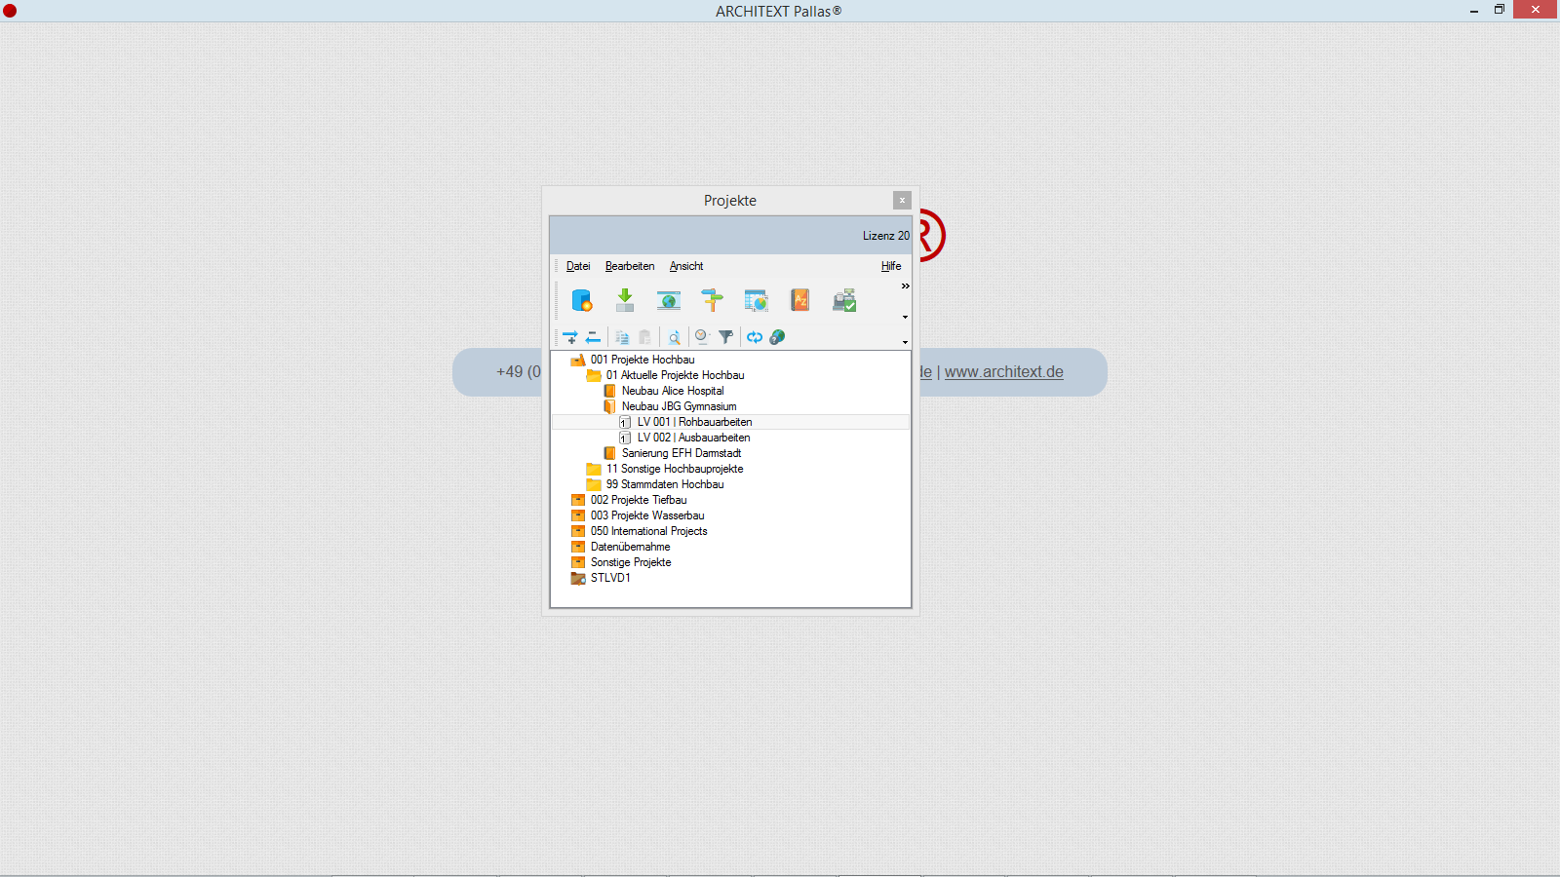This screenshot has width=1560, height=877.
Task: Select LV 001 | Rohbauarbeiten entry
Action: pyautogui.click(x=694, y=422)
